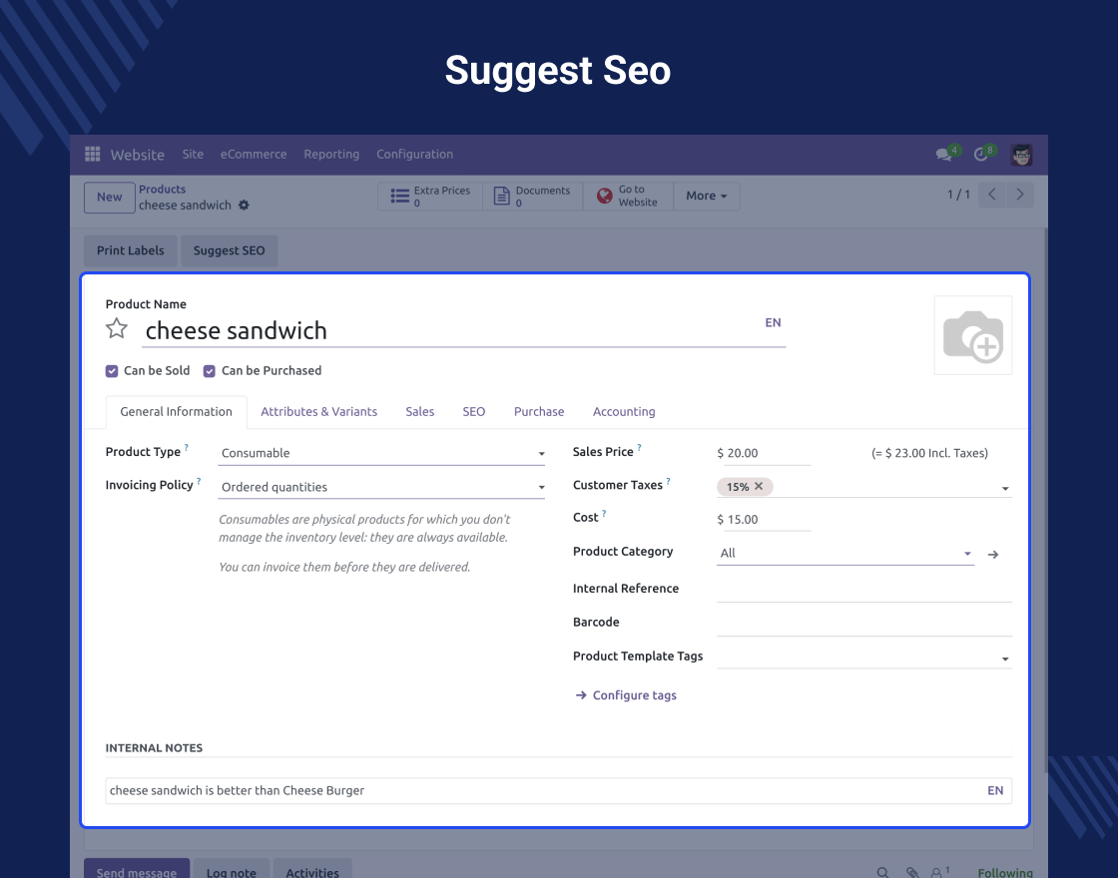Go to the previous record arrow
The width and height of the screenshot is (1118, 878).
[992, 195]
